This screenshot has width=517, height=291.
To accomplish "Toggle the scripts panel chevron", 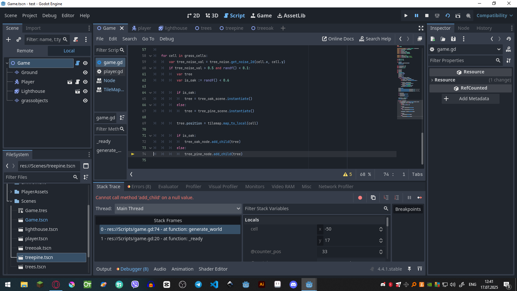I will pos(131,174).
